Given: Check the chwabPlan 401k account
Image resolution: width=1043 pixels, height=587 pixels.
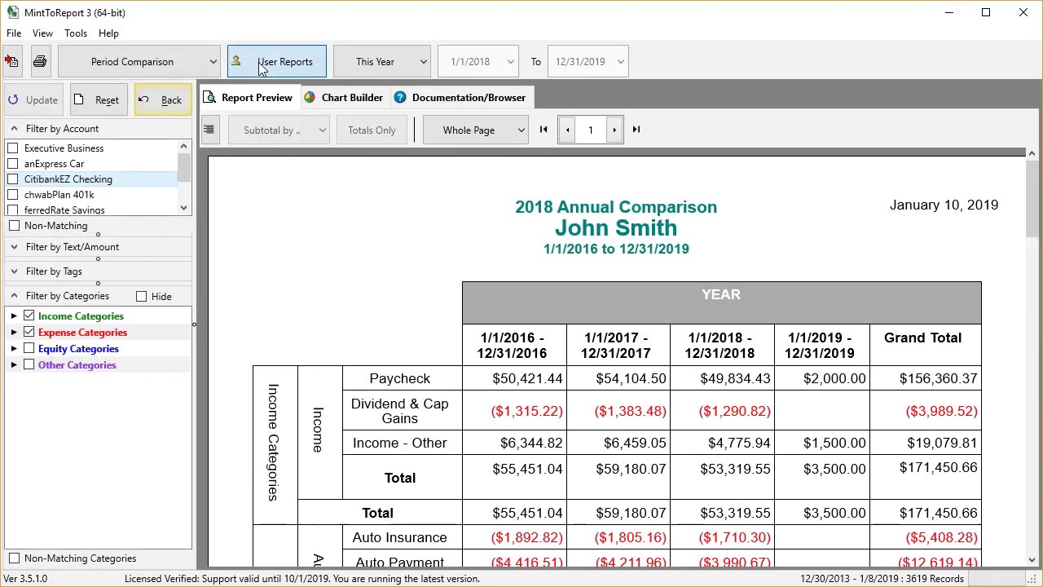Looking at the screenshot, I should click(13, 195).
